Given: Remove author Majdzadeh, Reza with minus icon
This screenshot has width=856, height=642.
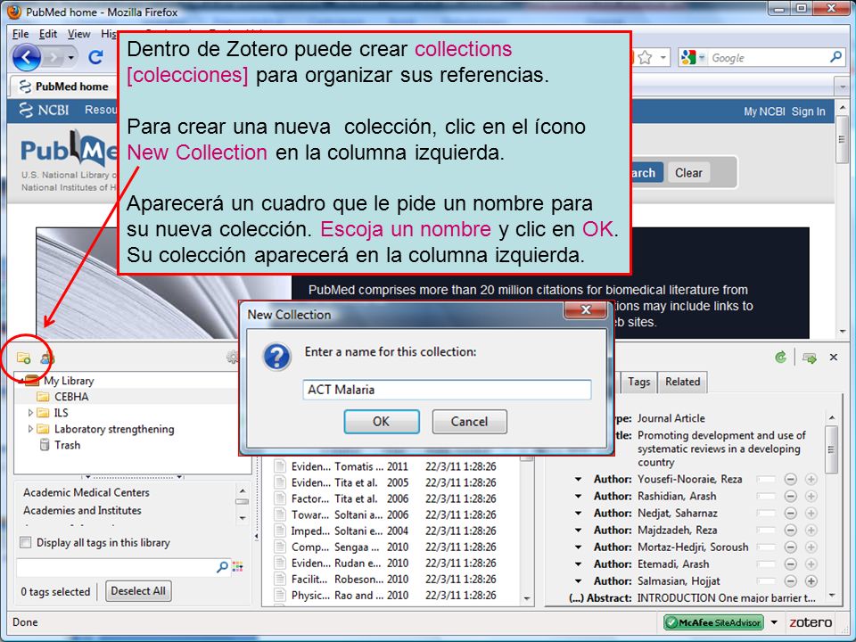Looking at the screenshot, I should coord(791,530).
